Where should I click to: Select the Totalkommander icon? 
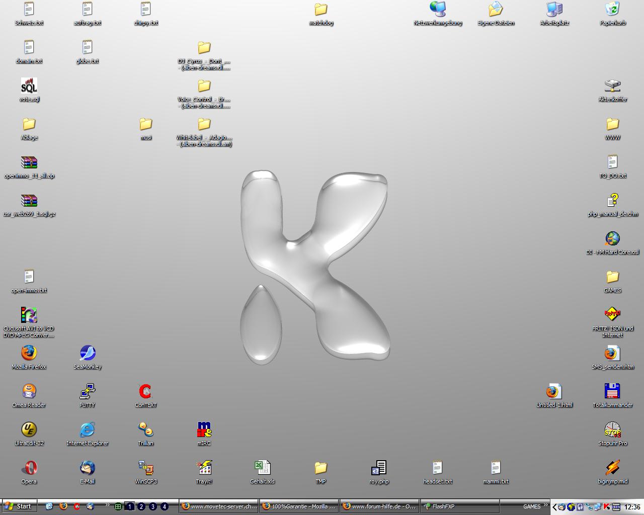click(612, 392)
